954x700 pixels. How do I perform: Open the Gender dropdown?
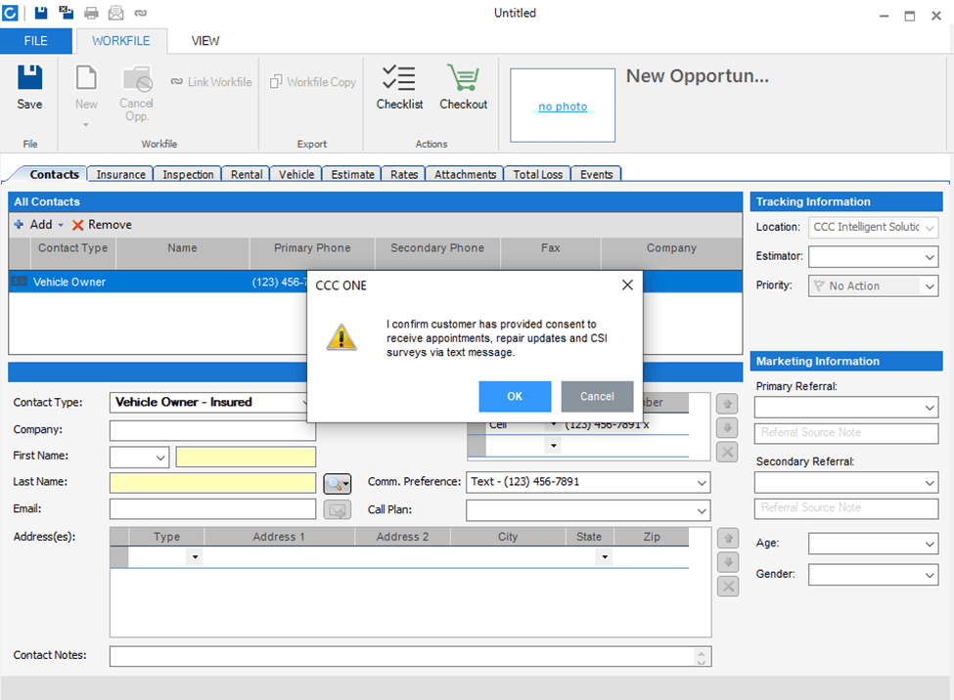(x=930, y=576)
